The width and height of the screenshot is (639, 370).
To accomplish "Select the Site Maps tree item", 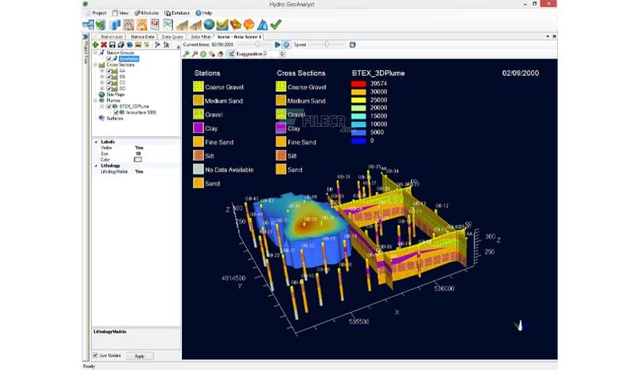I will pos(115,95).
